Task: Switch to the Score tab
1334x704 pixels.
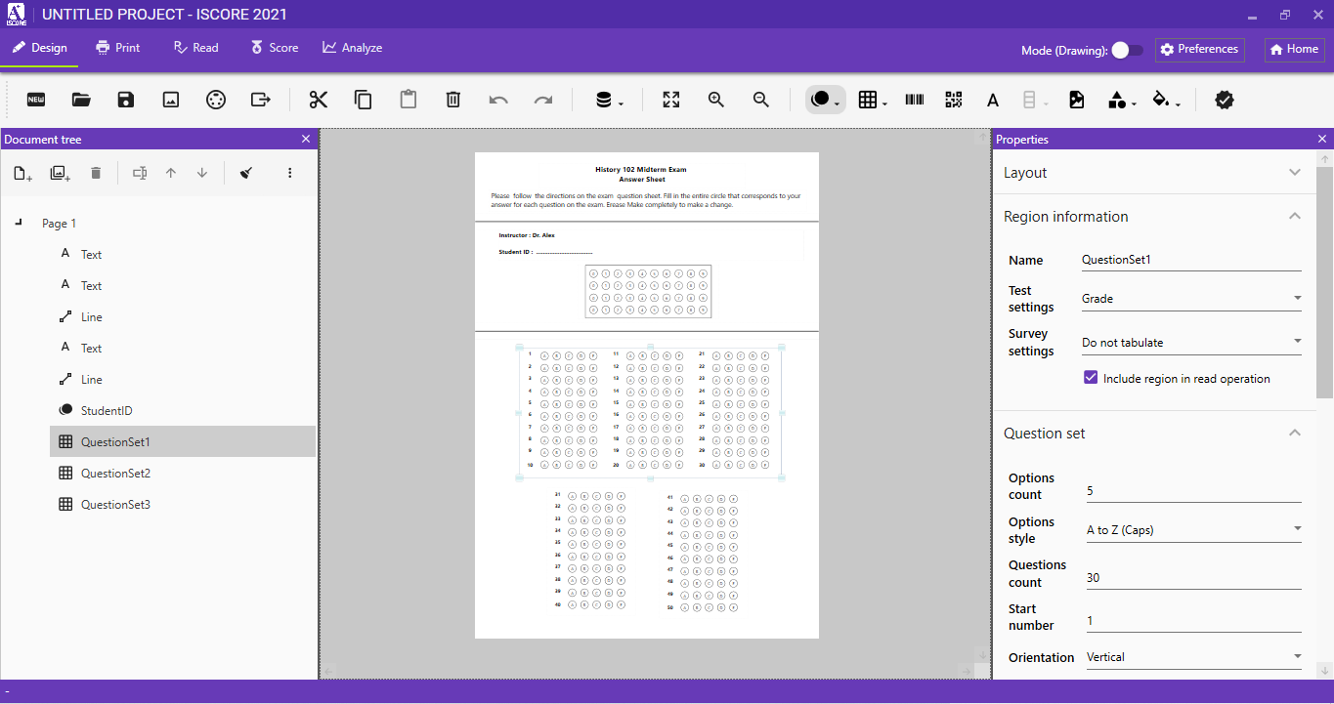Action: tap(275, 48)
